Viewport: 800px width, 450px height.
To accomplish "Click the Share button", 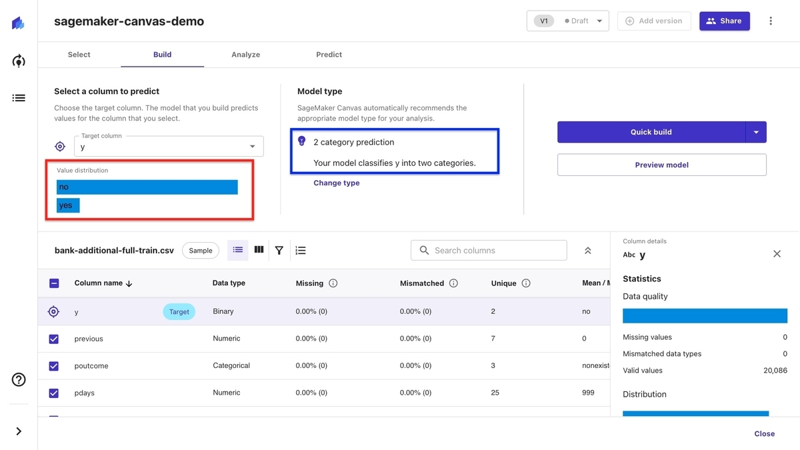I will tap(725, 21).
